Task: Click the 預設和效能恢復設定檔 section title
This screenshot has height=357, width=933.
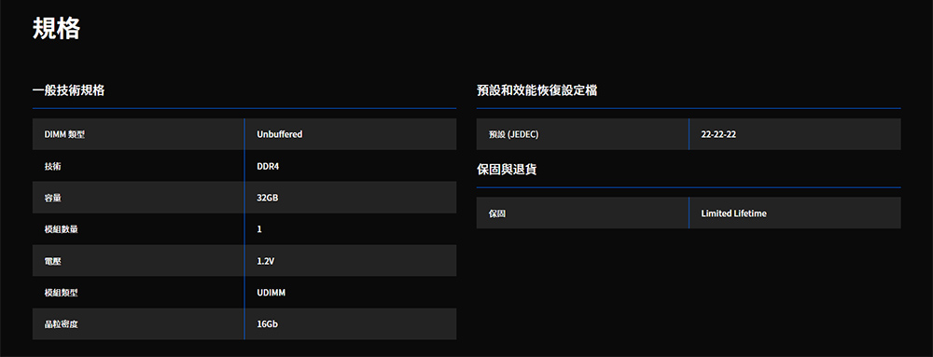Action: point(537,91)
